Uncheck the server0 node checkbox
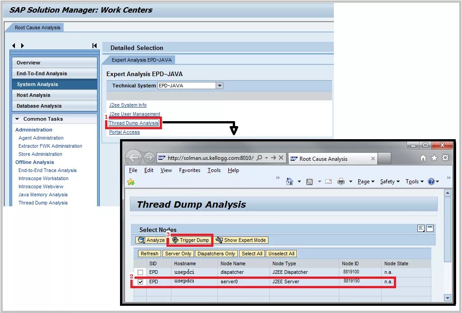 point(141,281)
